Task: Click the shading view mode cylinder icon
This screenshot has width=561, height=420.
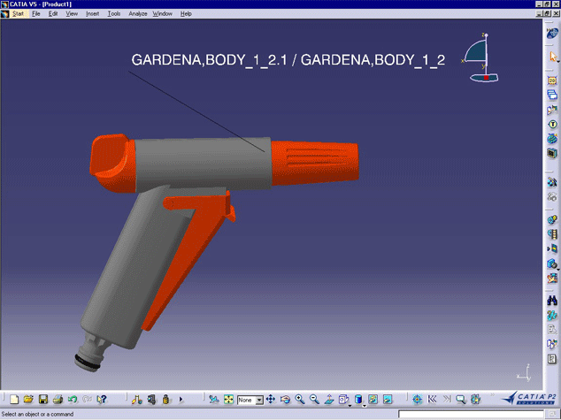Action: click(358, 399)
